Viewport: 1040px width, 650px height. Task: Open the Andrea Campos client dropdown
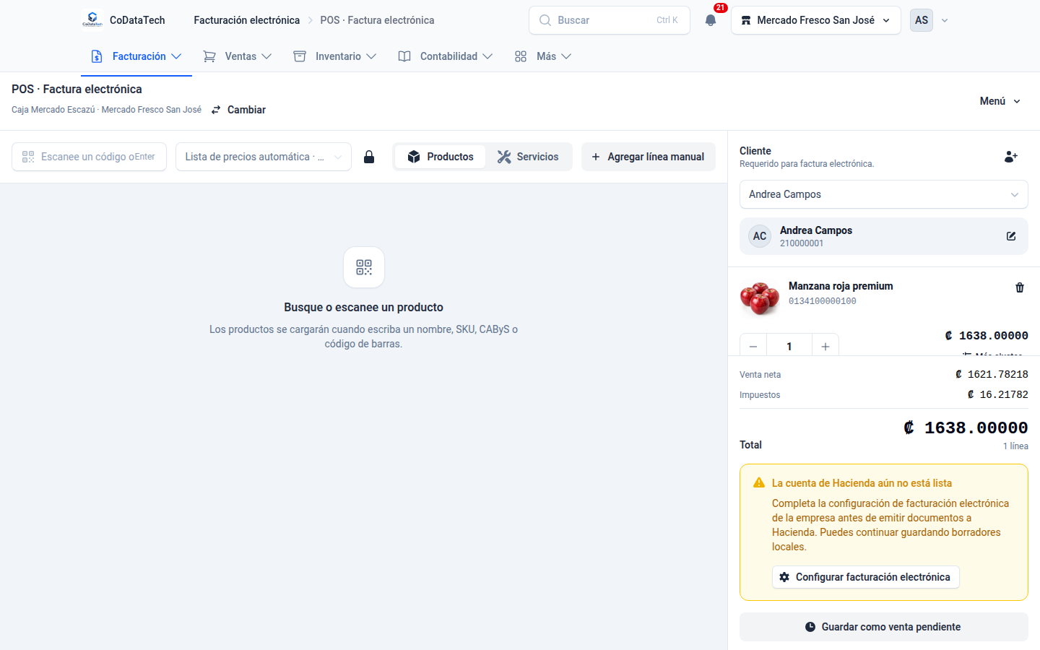(x=884, y=194)
